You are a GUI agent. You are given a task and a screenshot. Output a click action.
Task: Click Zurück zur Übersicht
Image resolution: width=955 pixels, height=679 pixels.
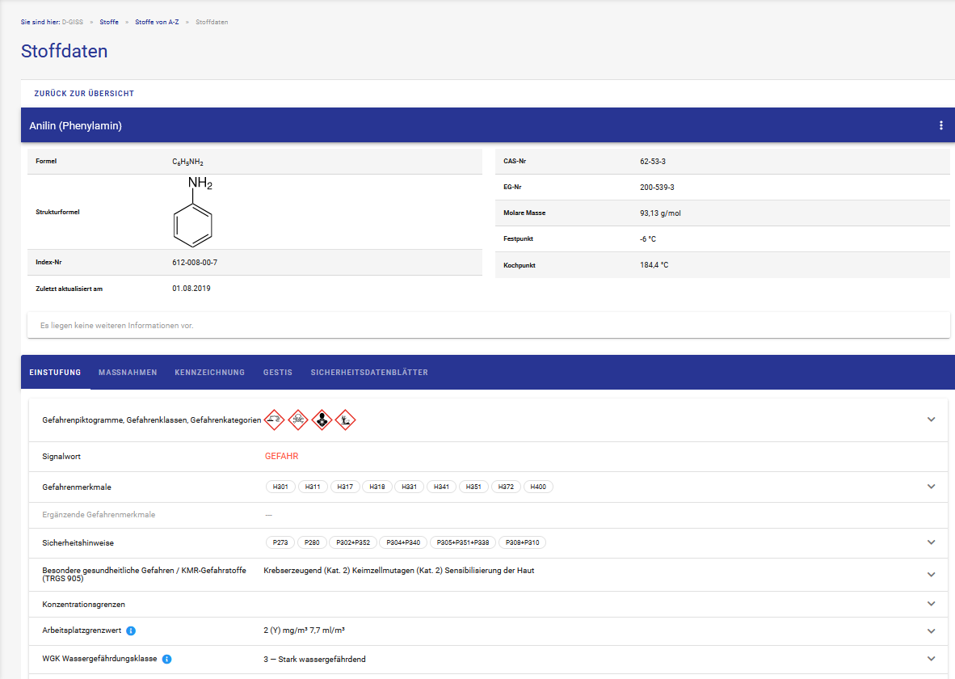[x=84, y=93]
